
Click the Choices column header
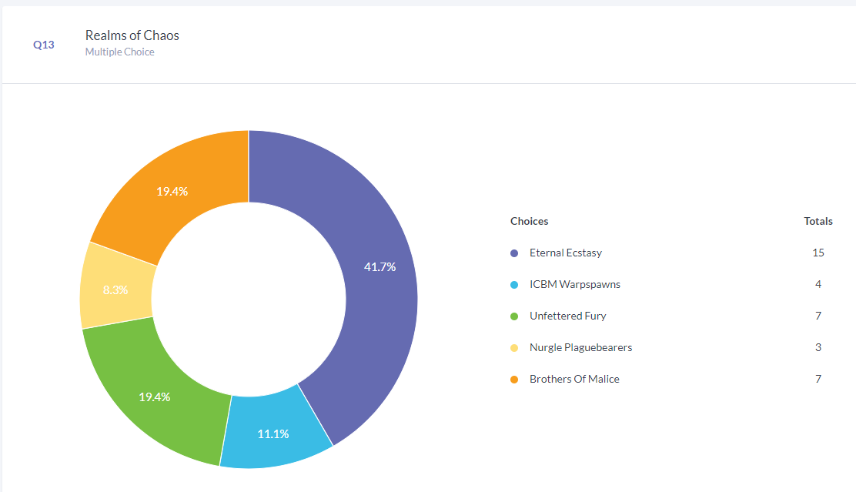point(529,221)
